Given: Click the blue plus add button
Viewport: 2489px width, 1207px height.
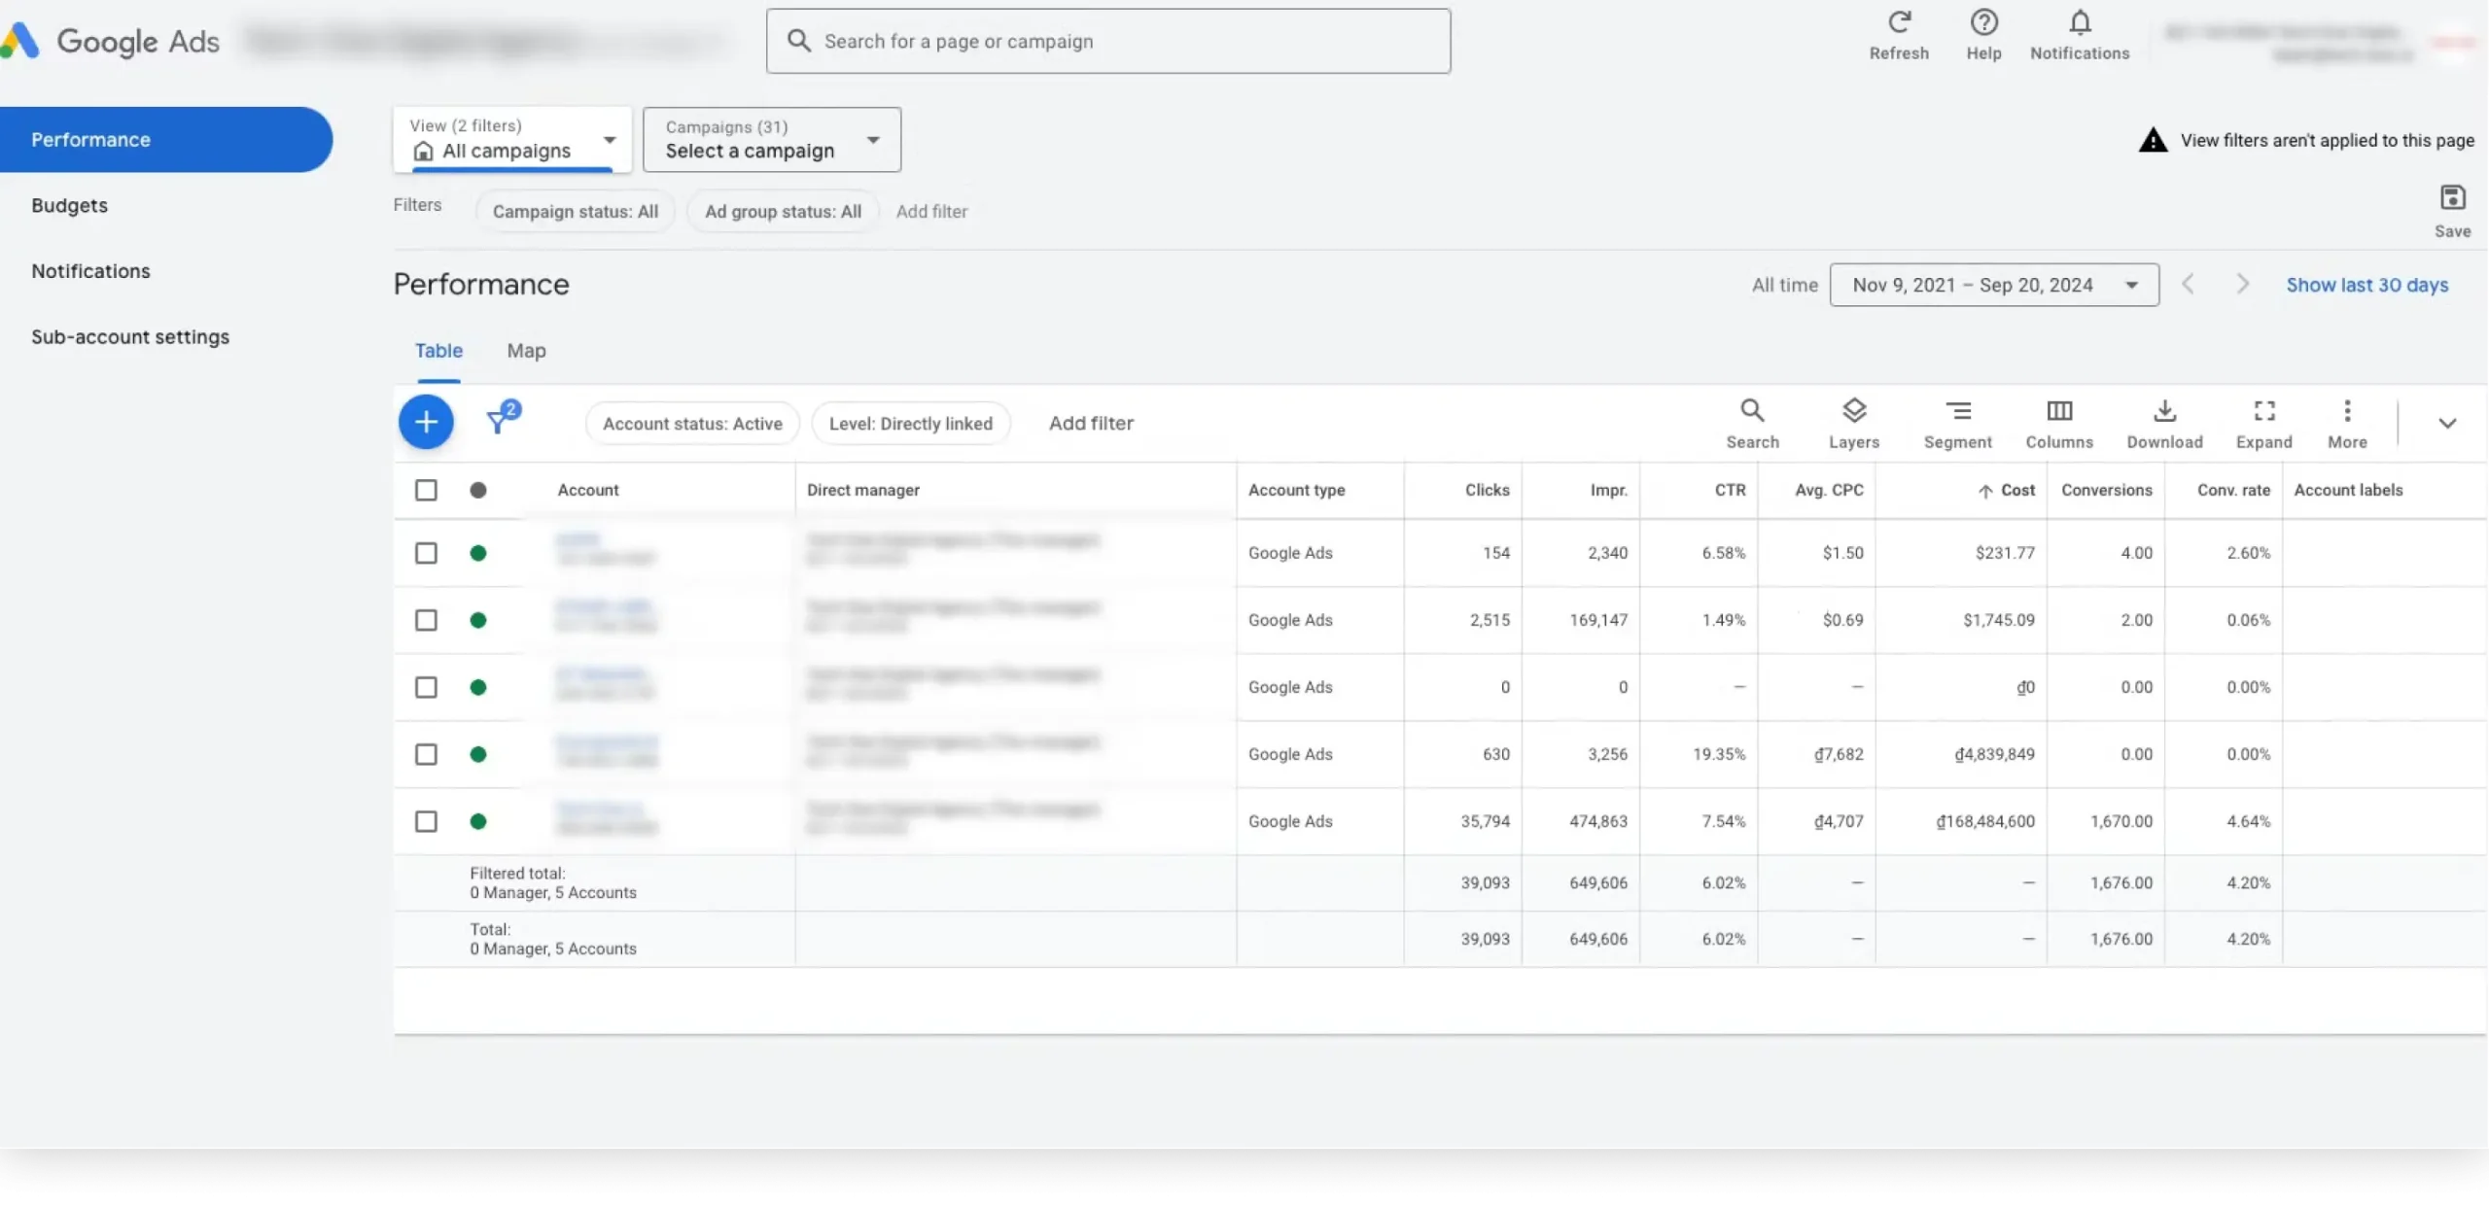Looking at the screenshot, I should (x=426, y=423).
